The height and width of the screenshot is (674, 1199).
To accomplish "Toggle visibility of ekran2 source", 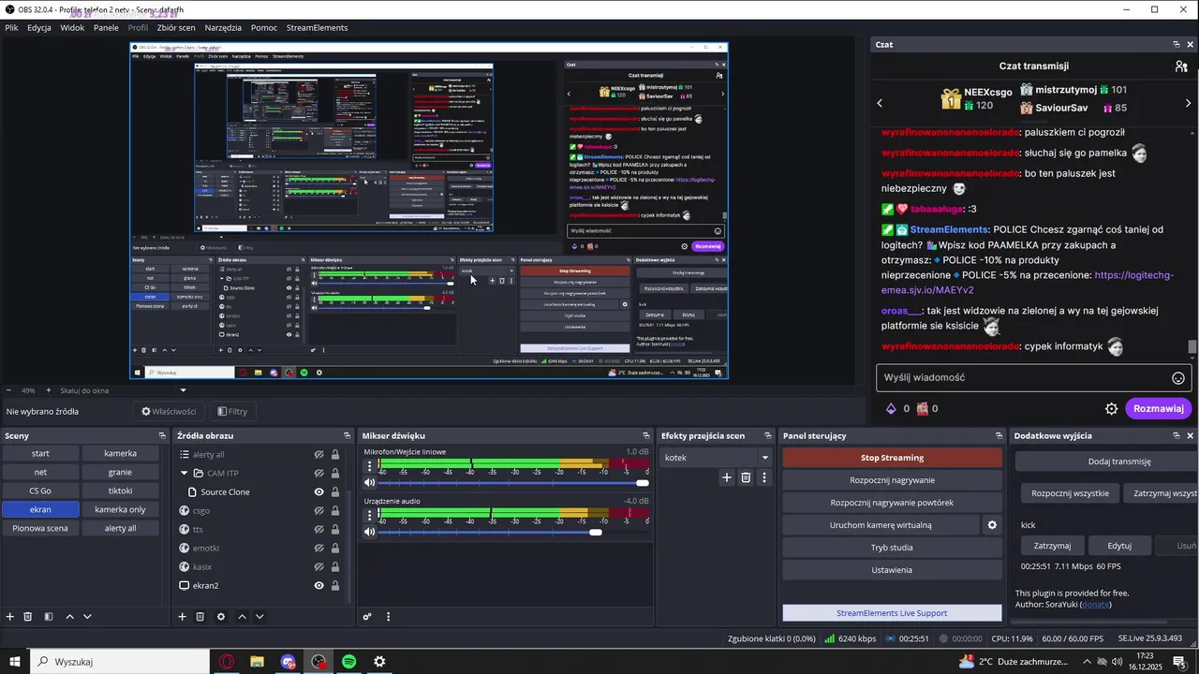I will click(x=318, y=586).
